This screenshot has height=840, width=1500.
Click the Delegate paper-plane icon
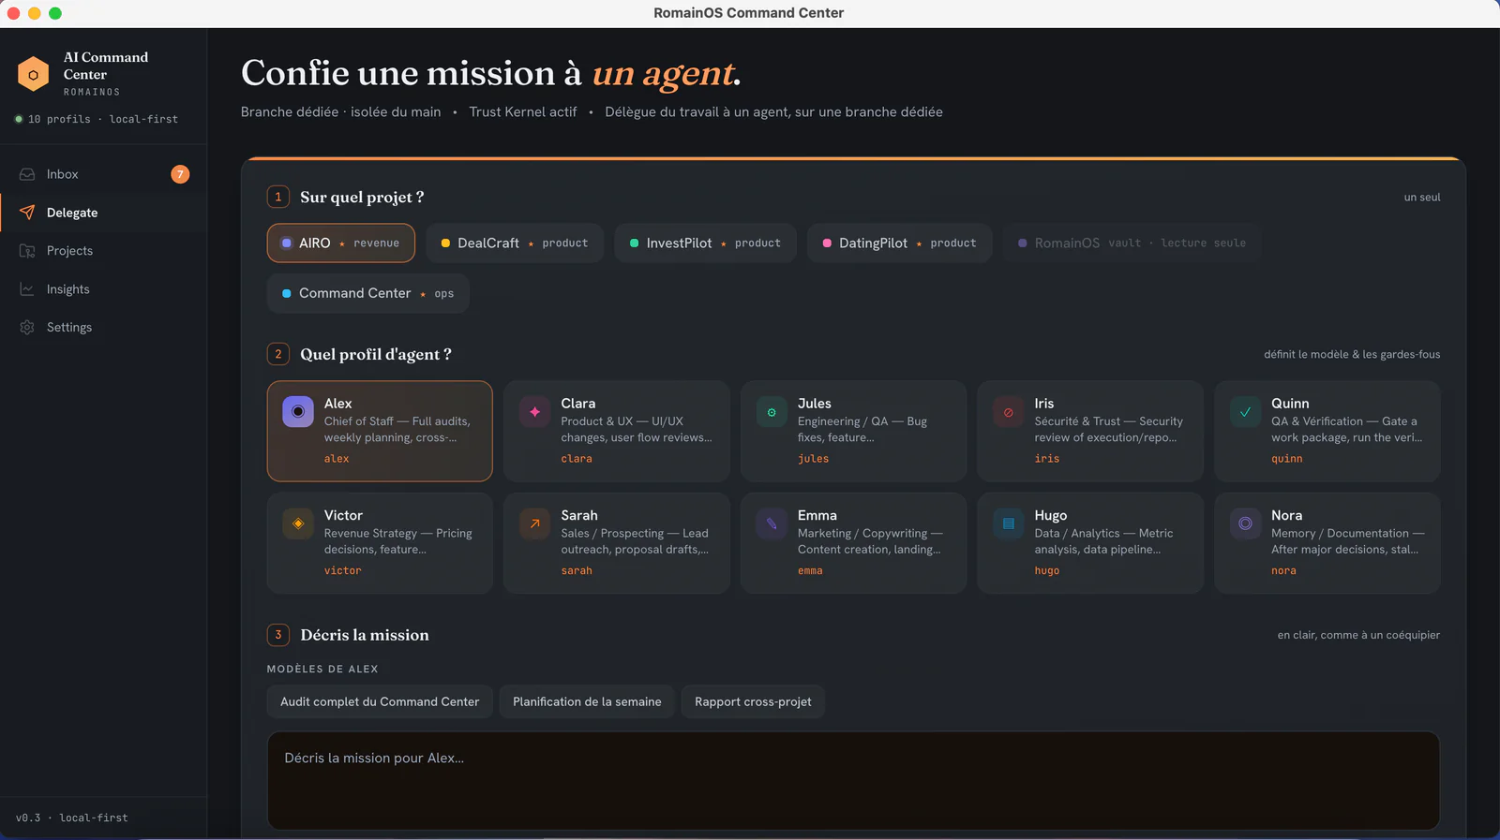tap(27, 213)
